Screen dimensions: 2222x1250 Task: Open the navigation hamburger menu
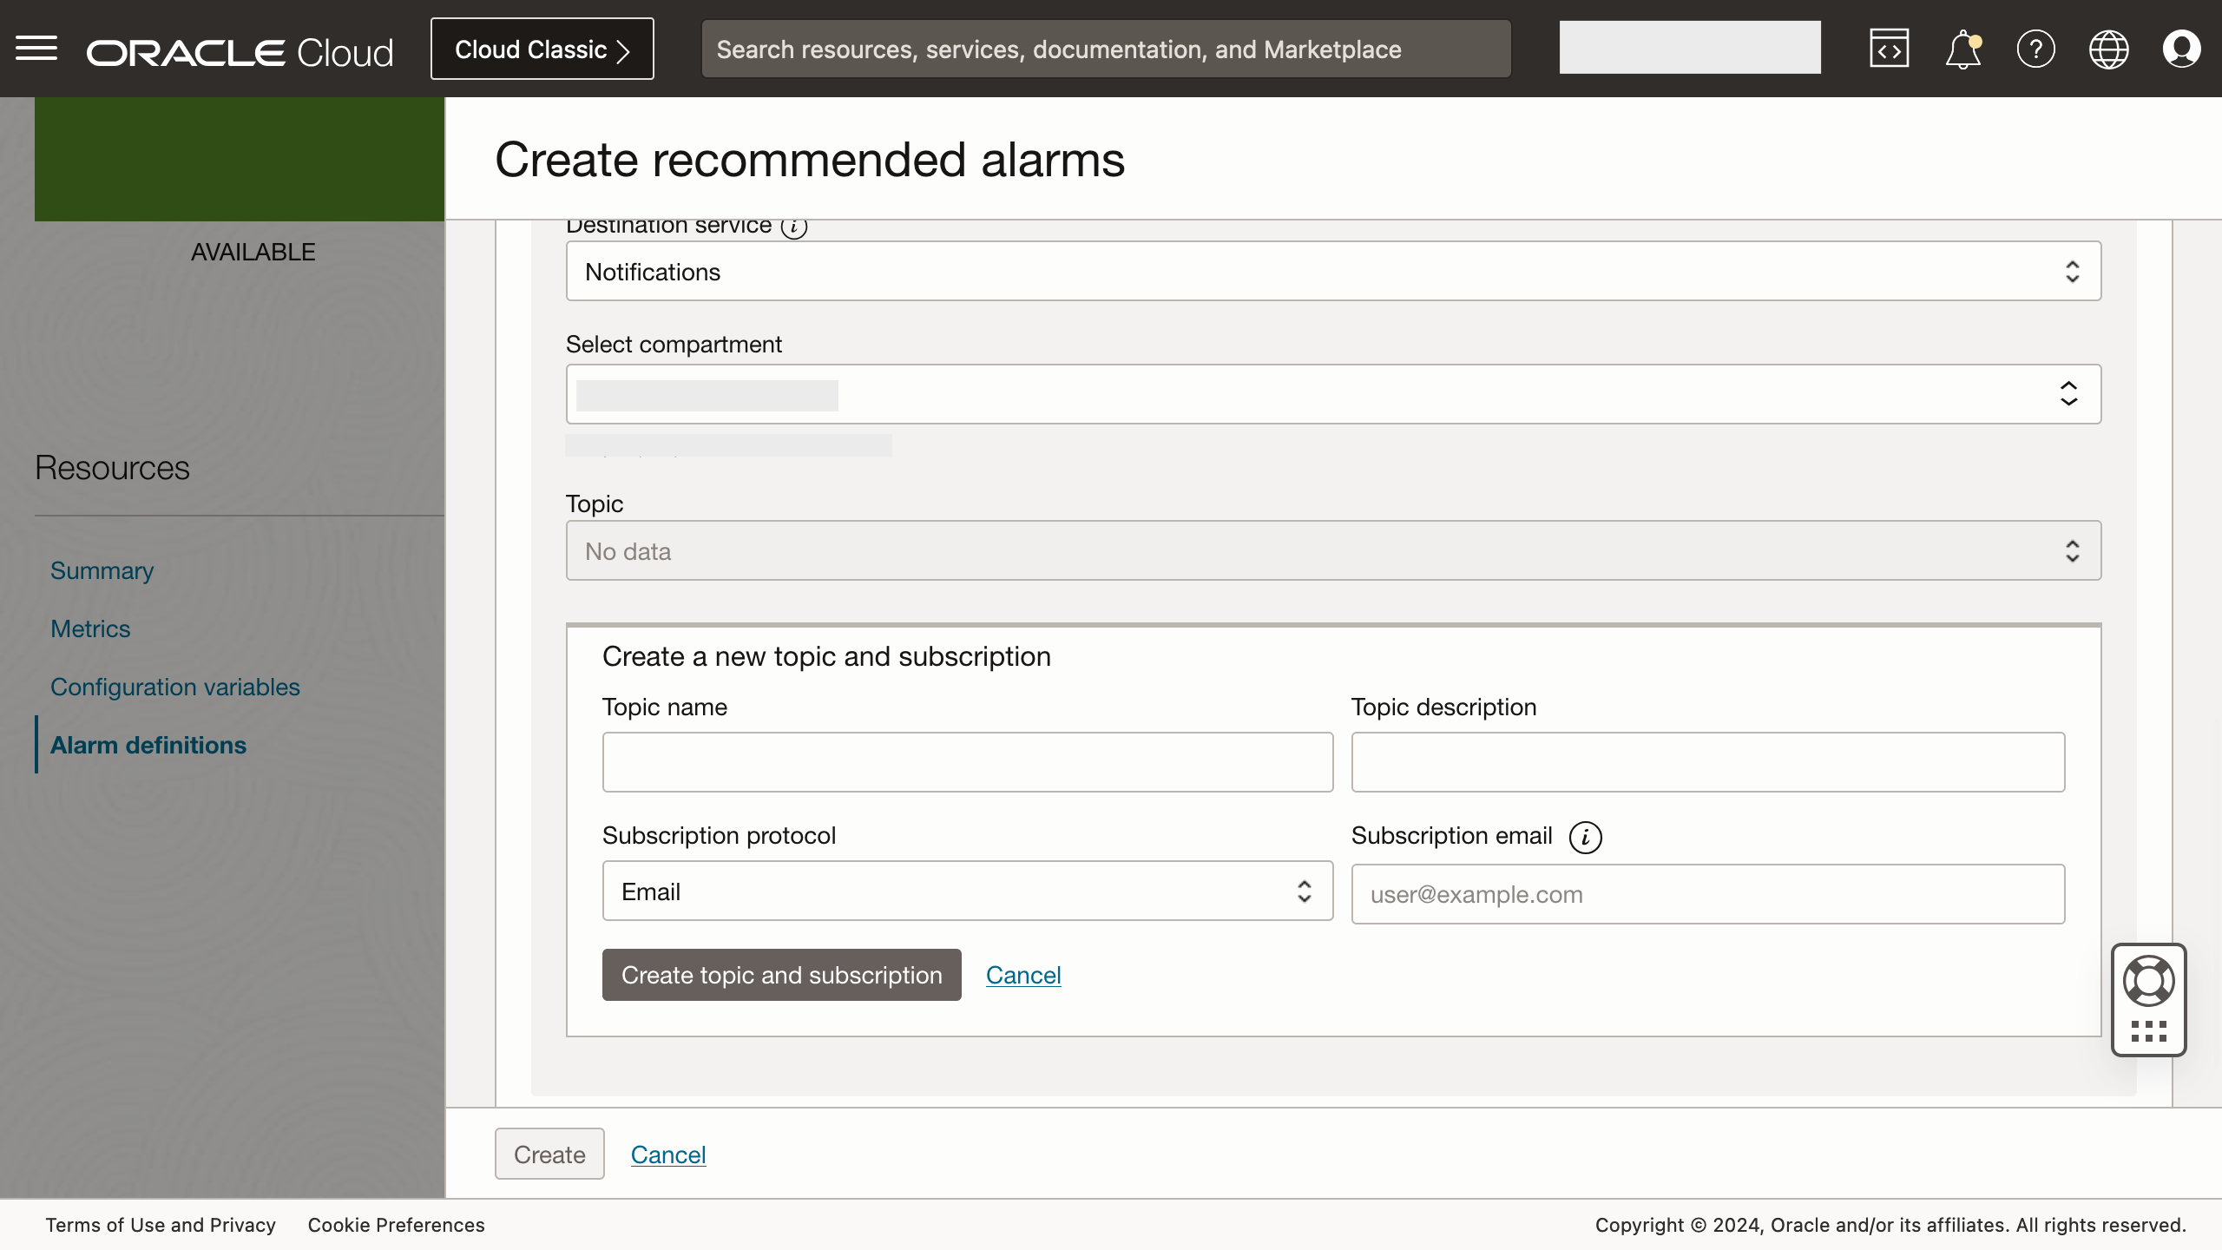pyautogui.click(x=36, y=48)
